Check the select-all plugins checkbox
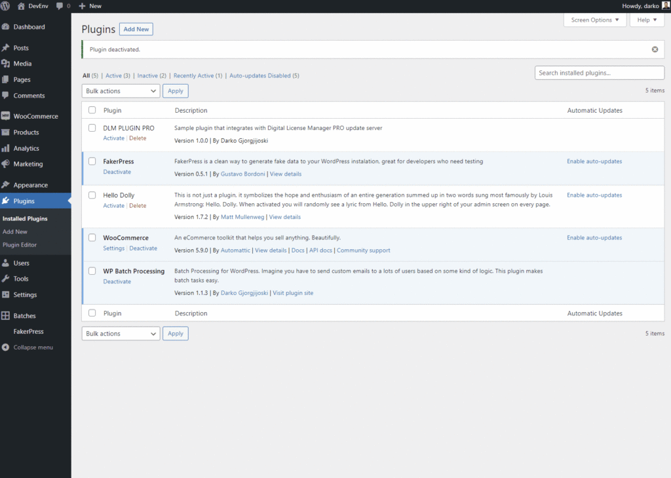 92,110
